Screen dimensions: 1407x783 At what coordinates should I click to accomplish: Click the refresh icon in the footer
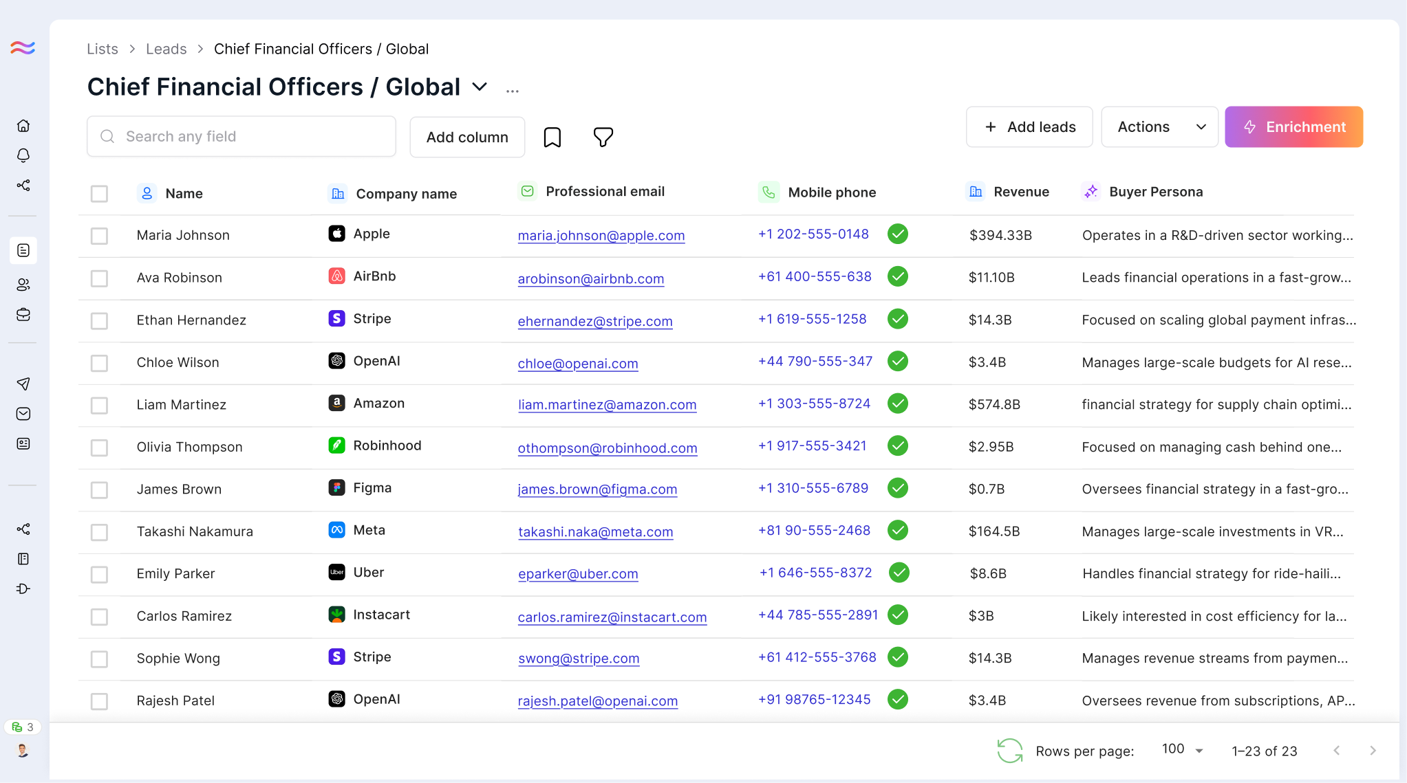pyautogui.click(x=1010, y=751)
